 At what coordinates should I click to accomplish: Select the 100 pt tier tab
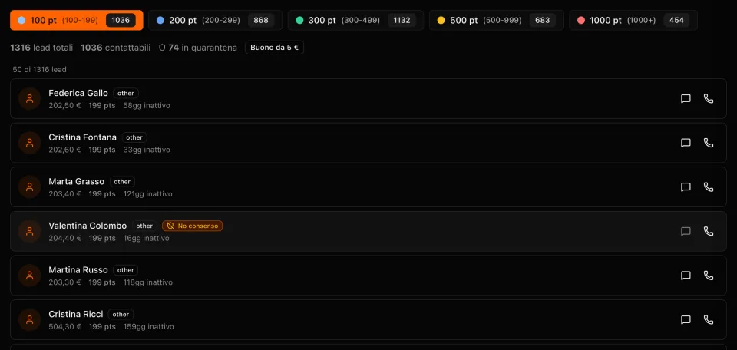77,20
